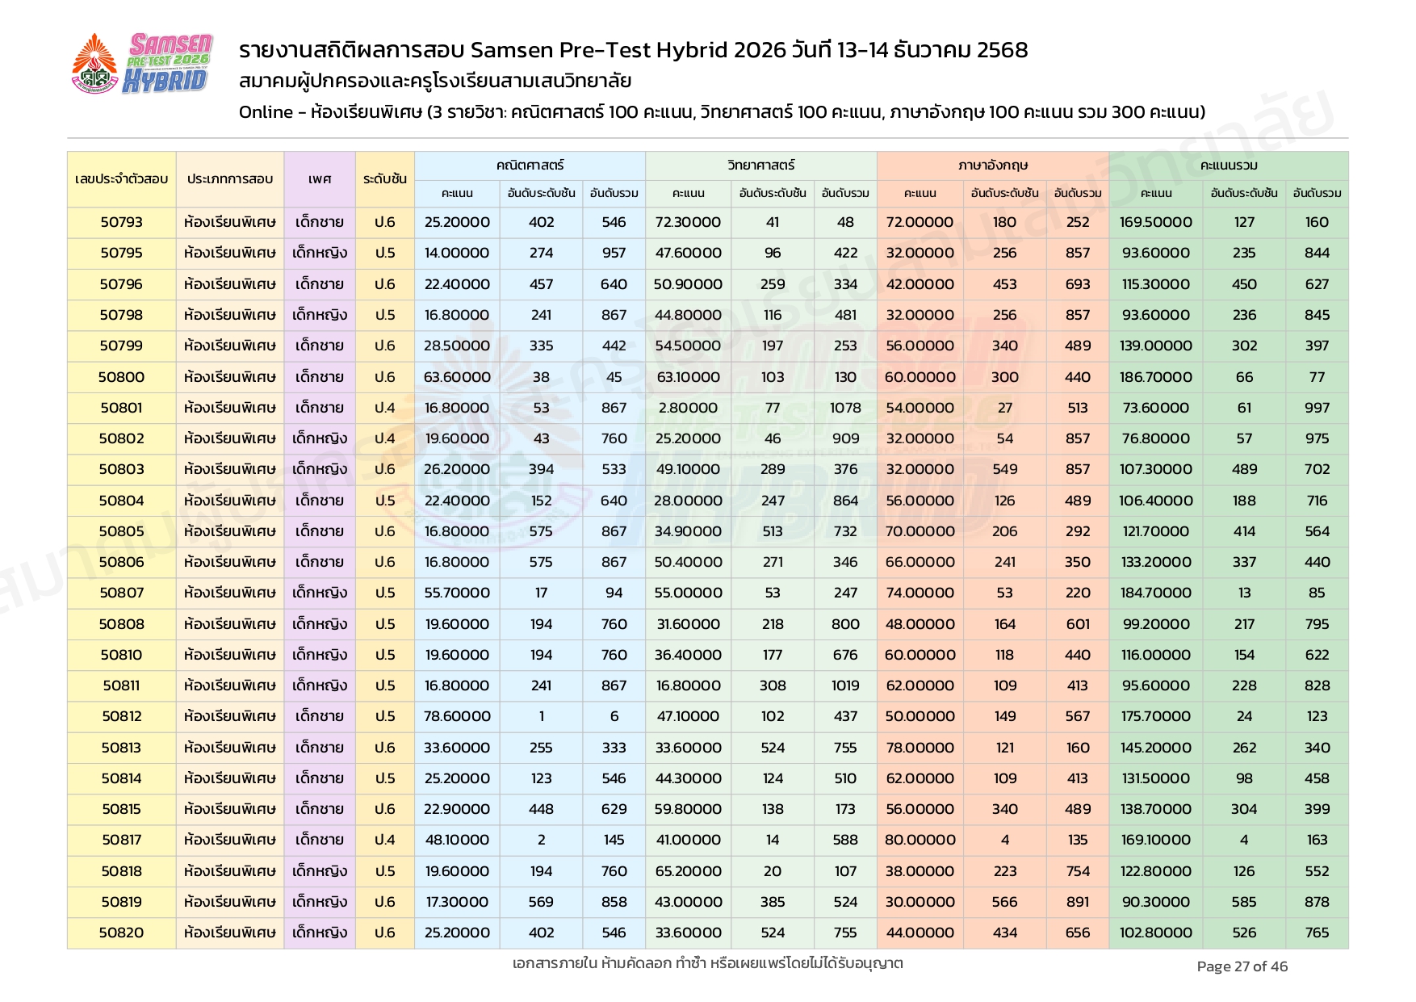Click the footer confidentiality notice text
Image resolution: width=1416 pixels, height=1002 pixels.
pyautogui.click(x=707, y=963)
